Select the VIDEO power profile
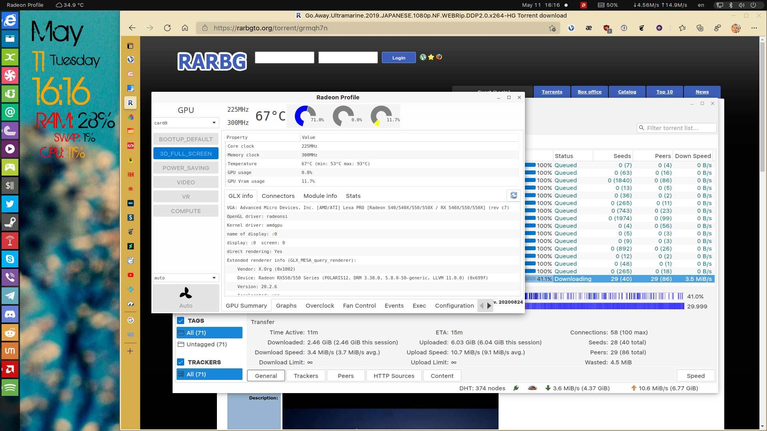This screenshot has width=767, height=431. [x=186, y=182]
